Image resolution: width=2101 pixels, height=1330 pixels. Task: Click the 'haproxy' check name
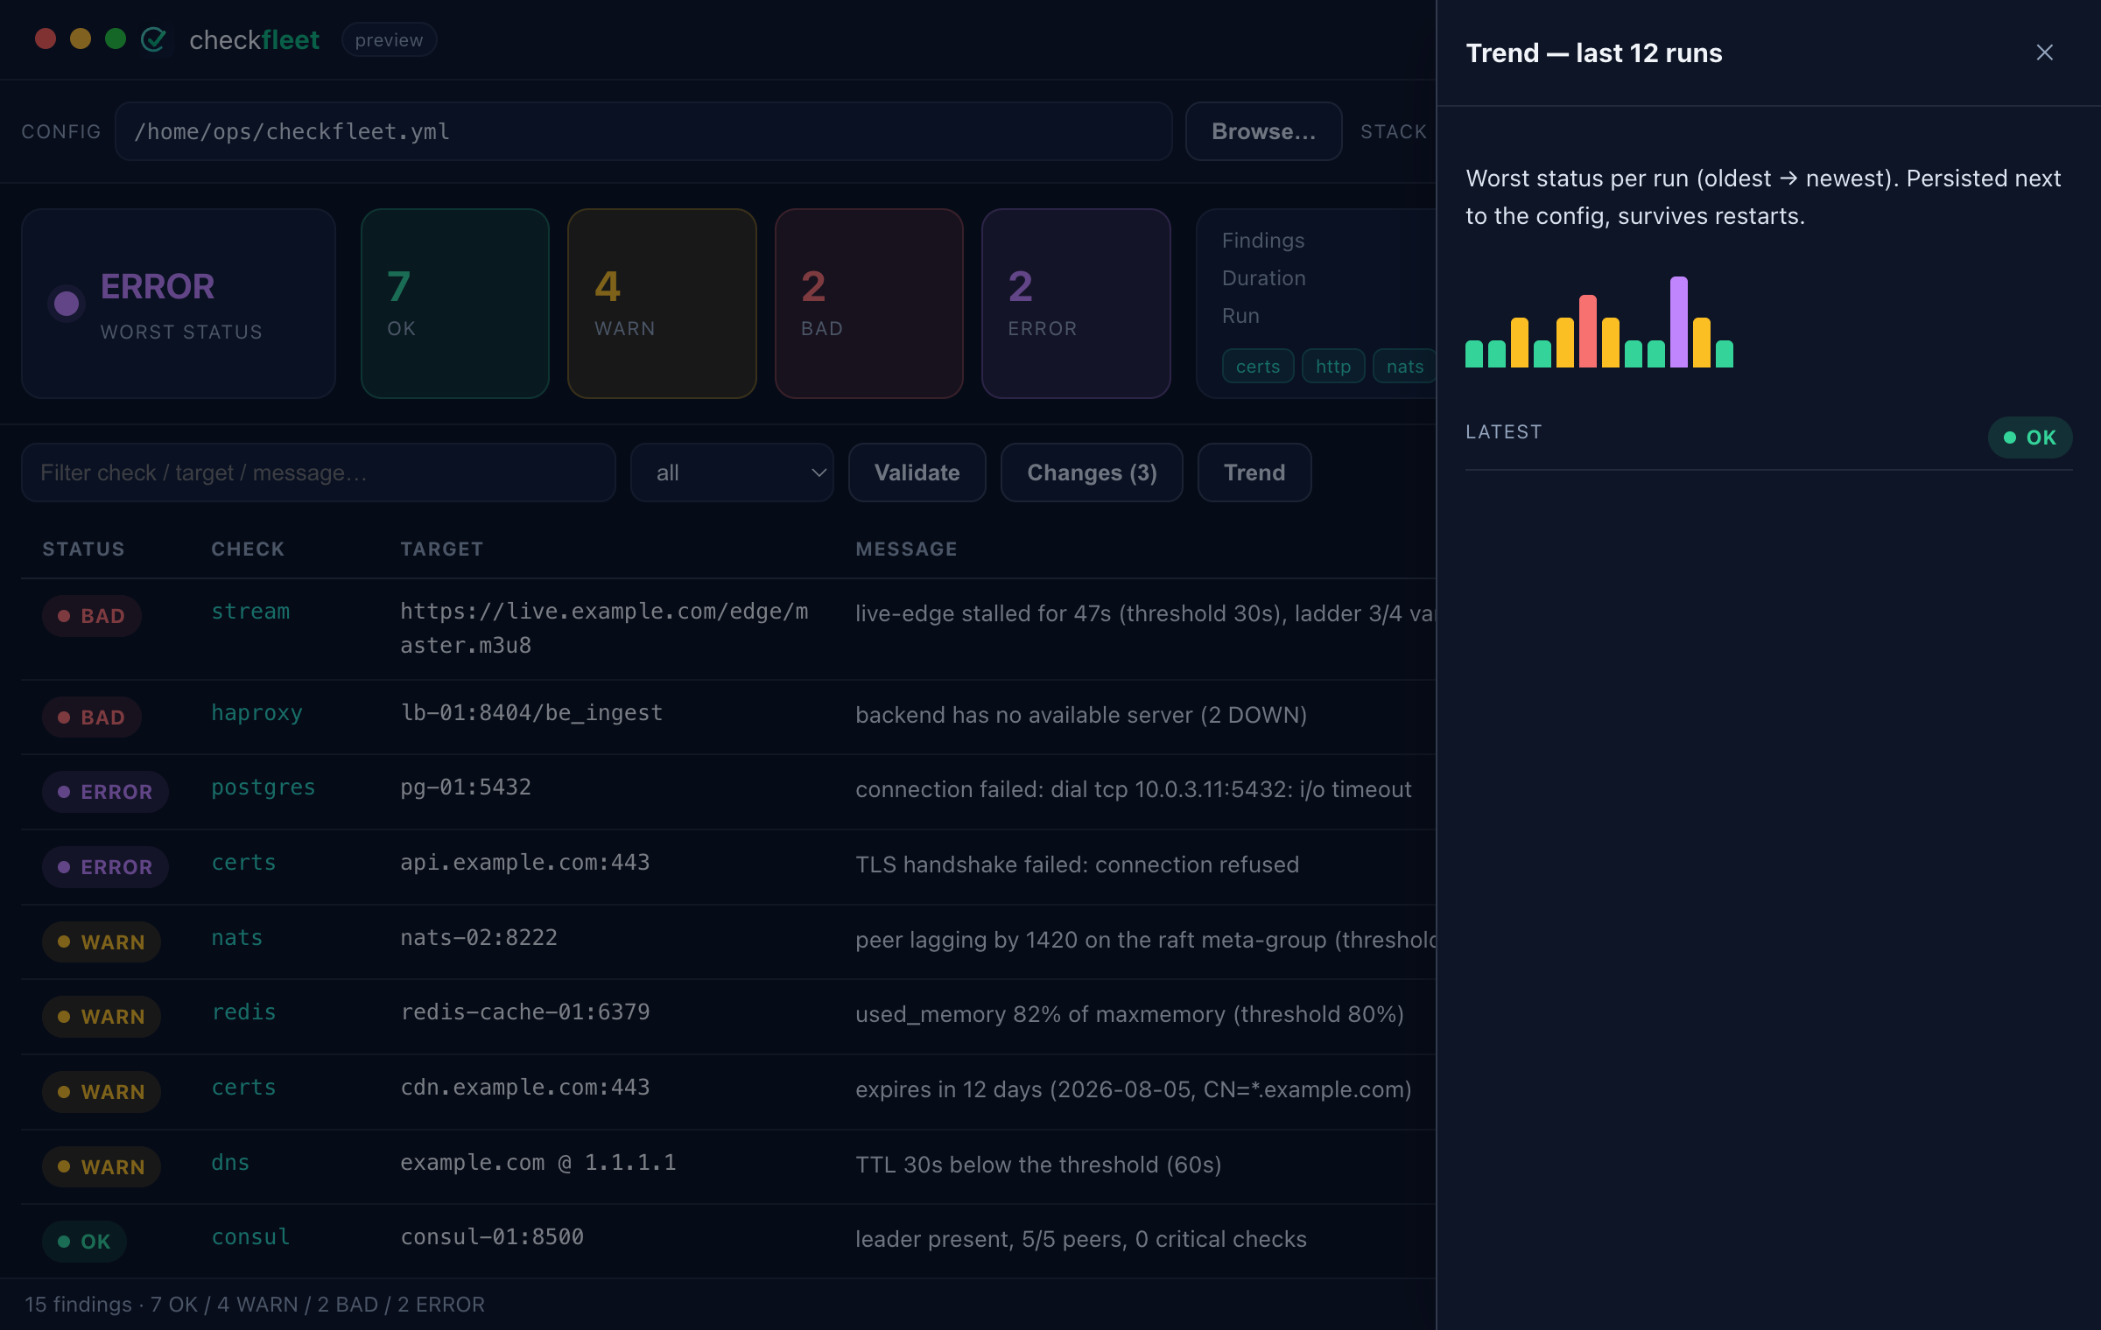coord(256,713)
